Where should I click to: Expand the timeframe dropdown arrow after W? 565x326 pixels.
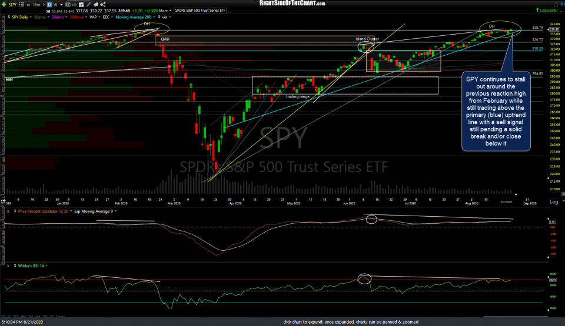coord(61,5)
